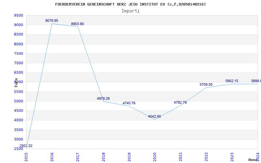Click the 2019 x-axis label
Screen dimensions: 261x163
(x=129, y=157)
